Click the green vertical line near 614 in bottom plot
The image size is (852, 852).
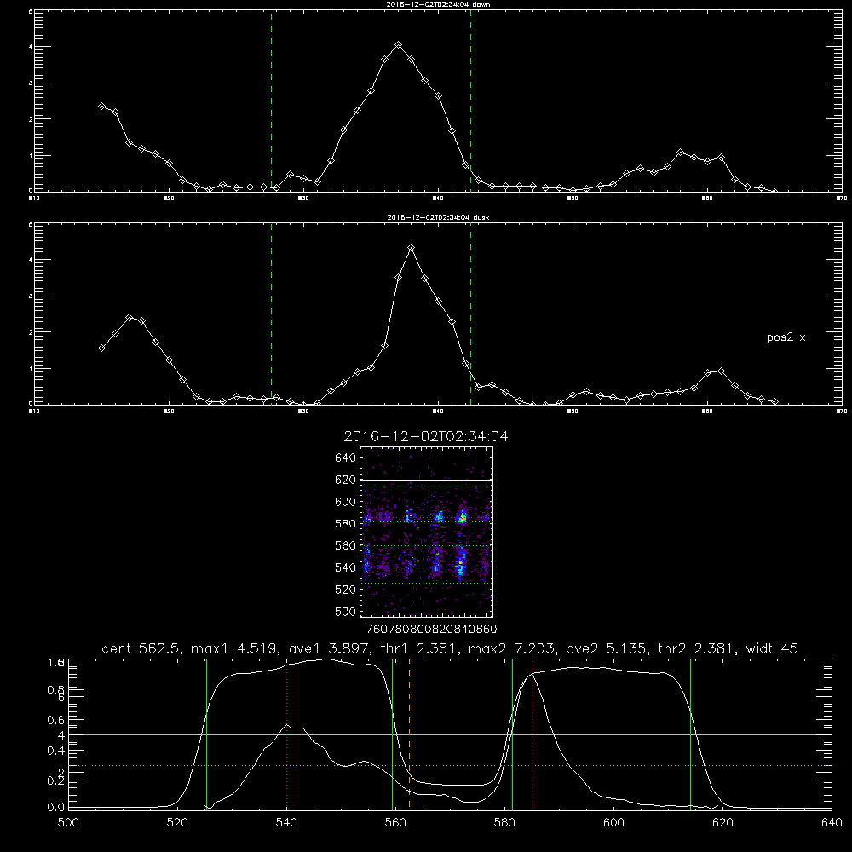(x=691, y=734)
